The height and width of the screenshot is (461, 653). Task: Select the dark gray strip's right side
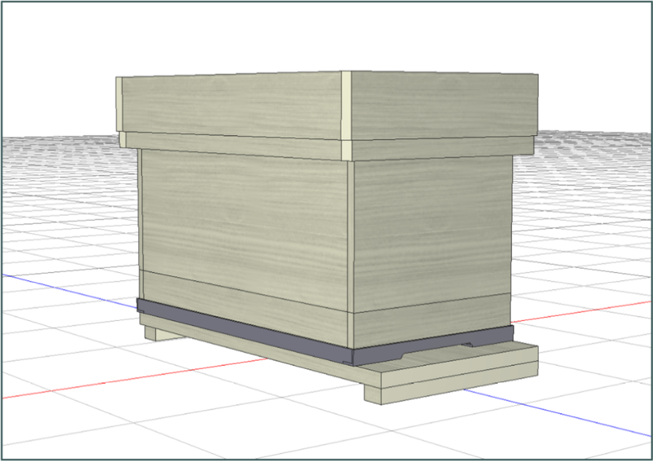[433, 344]
